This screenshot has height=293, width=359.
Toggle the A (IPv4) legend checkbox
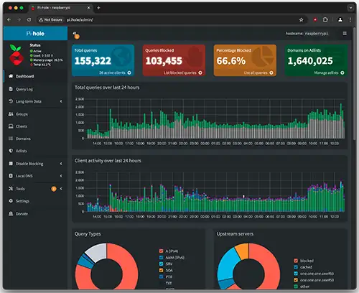161,251
